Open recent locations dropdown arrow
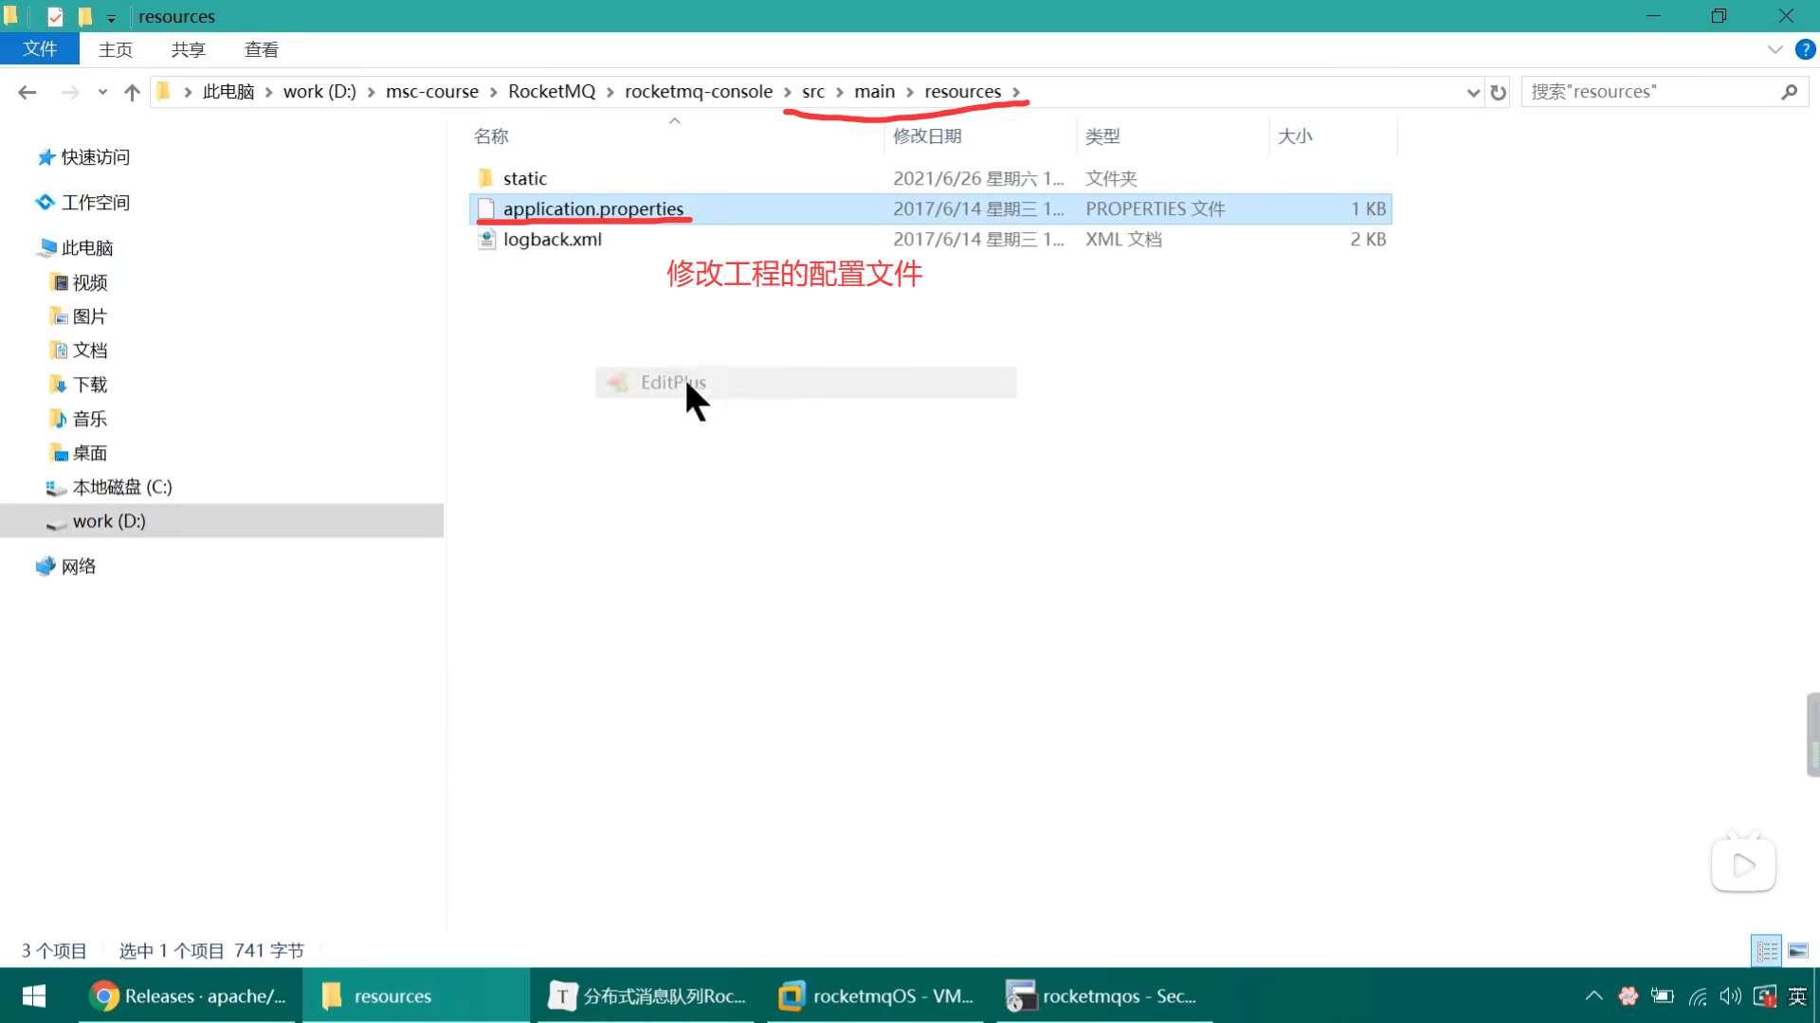This screenshot has height=1023, width=1820. click(x=102, y=92)
